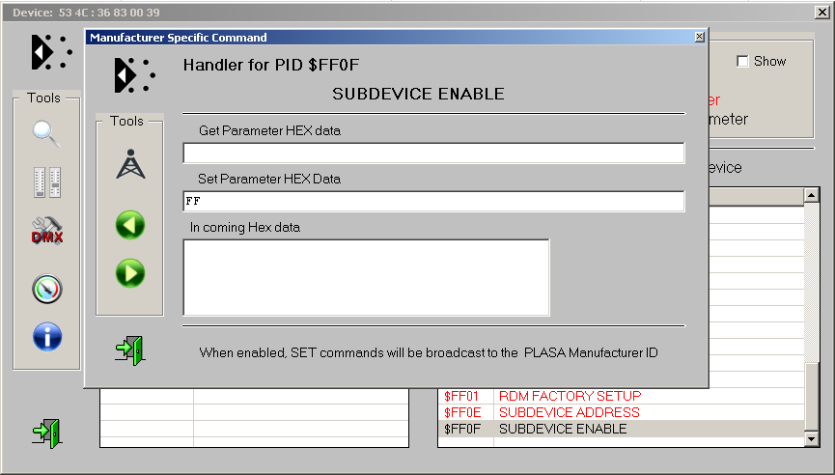Open the fader sliders tool
This screenshot has width=835, height=475.
46,182
